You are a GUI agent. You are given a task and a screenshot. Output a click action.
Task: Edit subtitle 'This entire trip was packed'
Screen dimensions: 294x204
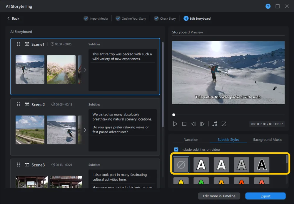[123, 56]
